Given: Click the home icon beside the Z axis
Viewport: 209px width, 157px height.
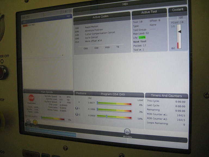Looking at the screenshot, I should point(77,114).
